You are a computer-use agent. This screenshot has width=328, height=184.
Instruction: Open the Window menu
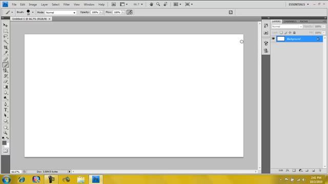[89, 5]
